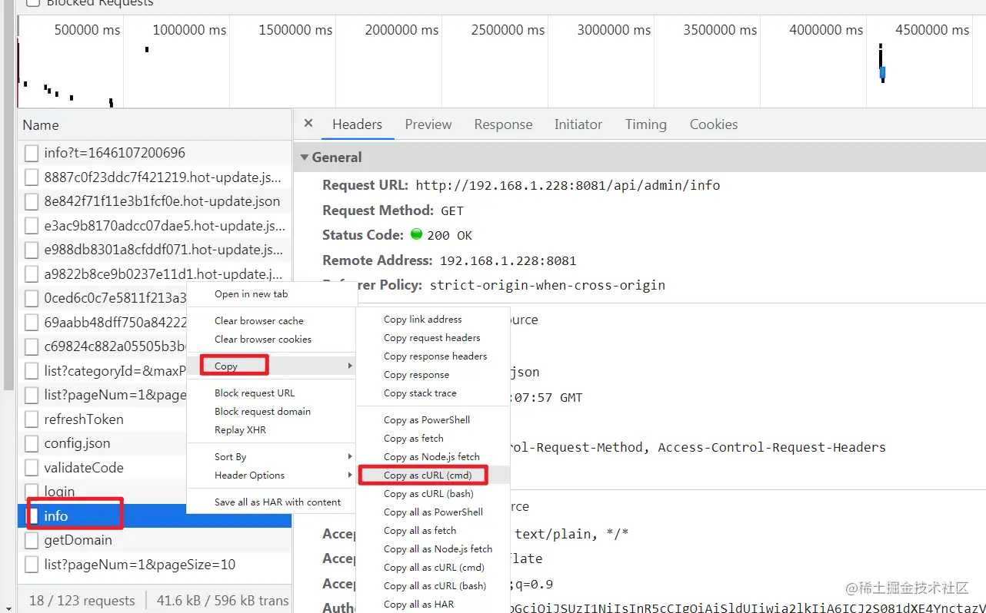986x613 pixels.
Task: Choose Clear browser cookies
Action: click(271, 340)
